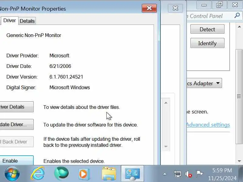Click Control Panel scrollbar down arrow
243x182 pixels.
pyautogui.click(x=239, y=161)
